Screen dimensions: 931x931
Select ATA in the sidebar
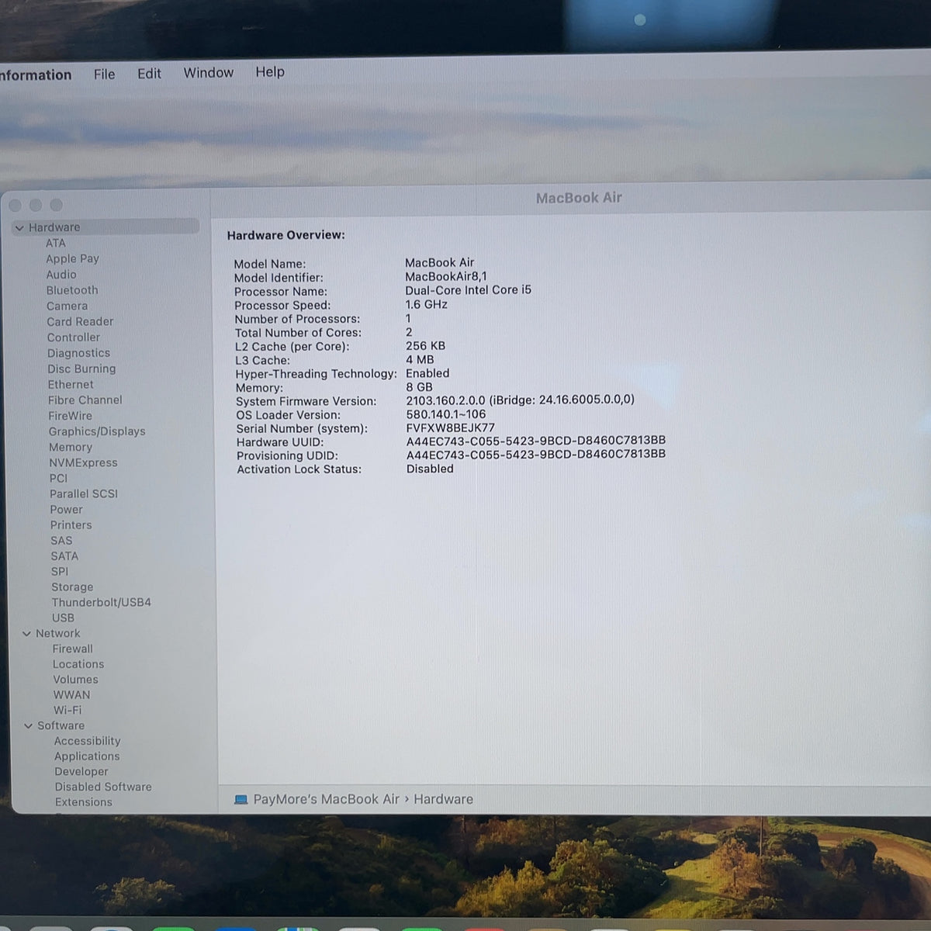coord(56,243)
